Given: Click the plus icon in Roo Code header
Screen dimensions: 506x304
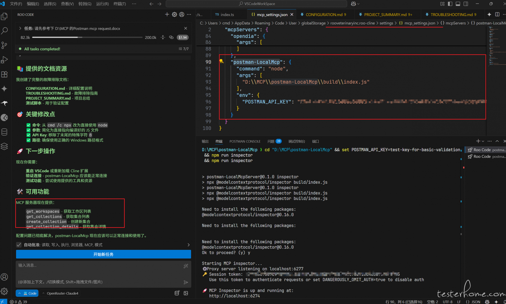Looking at the screenshot, I should (167, 14).
